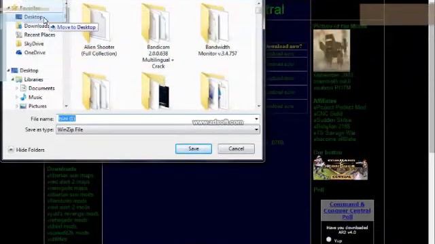Open the utilities downloads link on webpage
This screenshot has height=244, width=435.
tap(57, 239)
